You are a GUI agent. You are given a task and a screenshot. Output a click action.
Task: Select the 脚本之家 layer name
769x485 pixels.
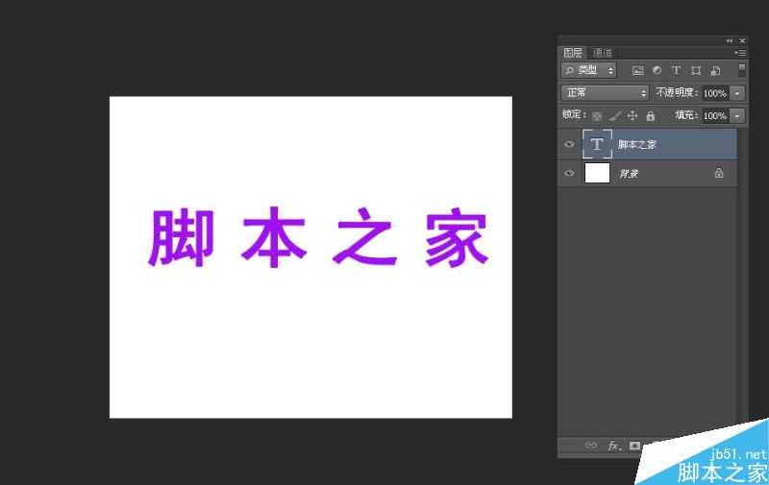(636, 144)
